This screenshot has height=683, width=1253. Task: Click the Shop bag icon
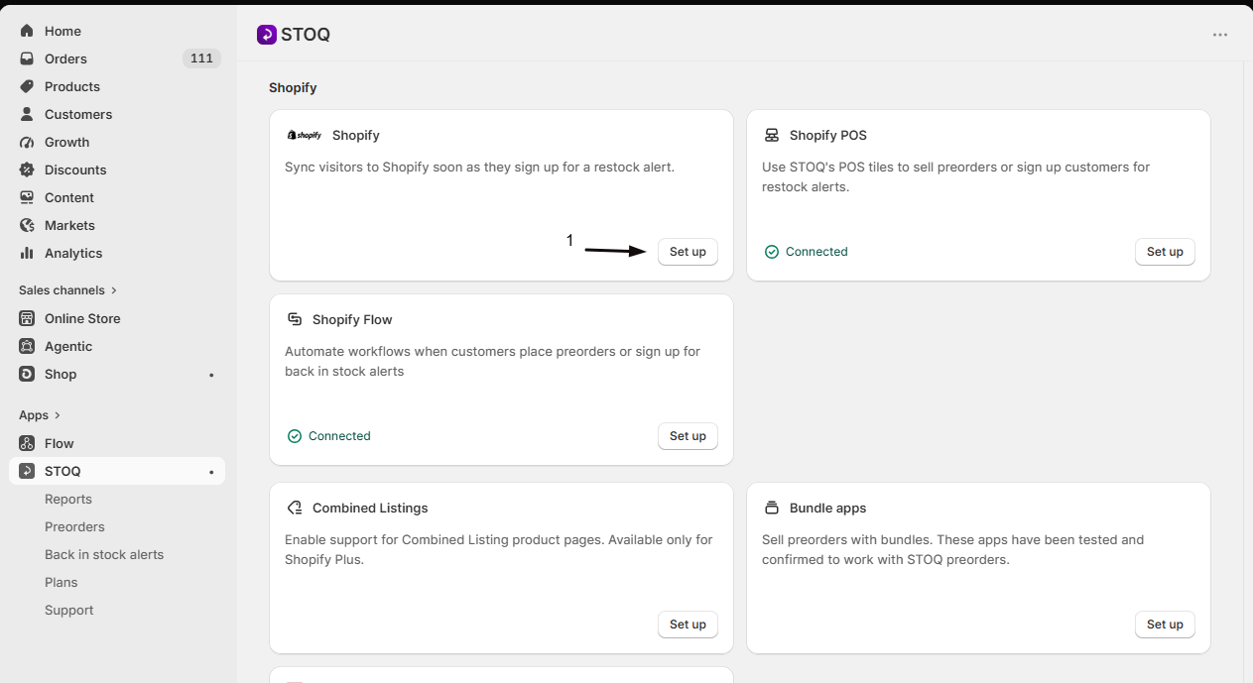(27, 374)
